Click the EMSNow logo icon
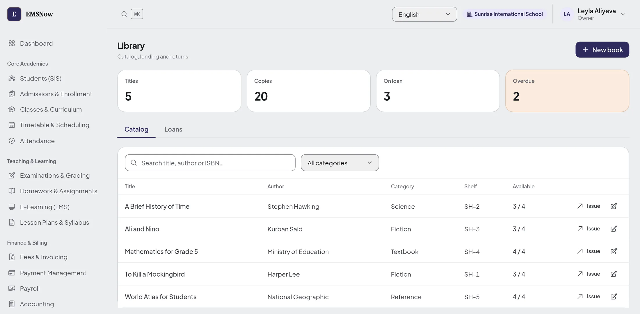The width and height of the screenshot is (640, 314). [x=14, y=14]
